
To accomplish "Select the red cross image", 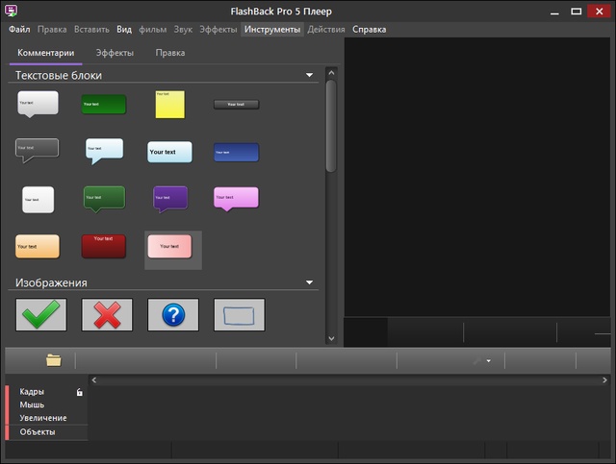I will coord(107,315).
